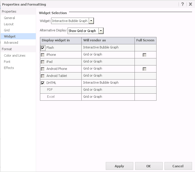Click Flash row's Interactive Bubble Graph cell

(x=108, y=48)
